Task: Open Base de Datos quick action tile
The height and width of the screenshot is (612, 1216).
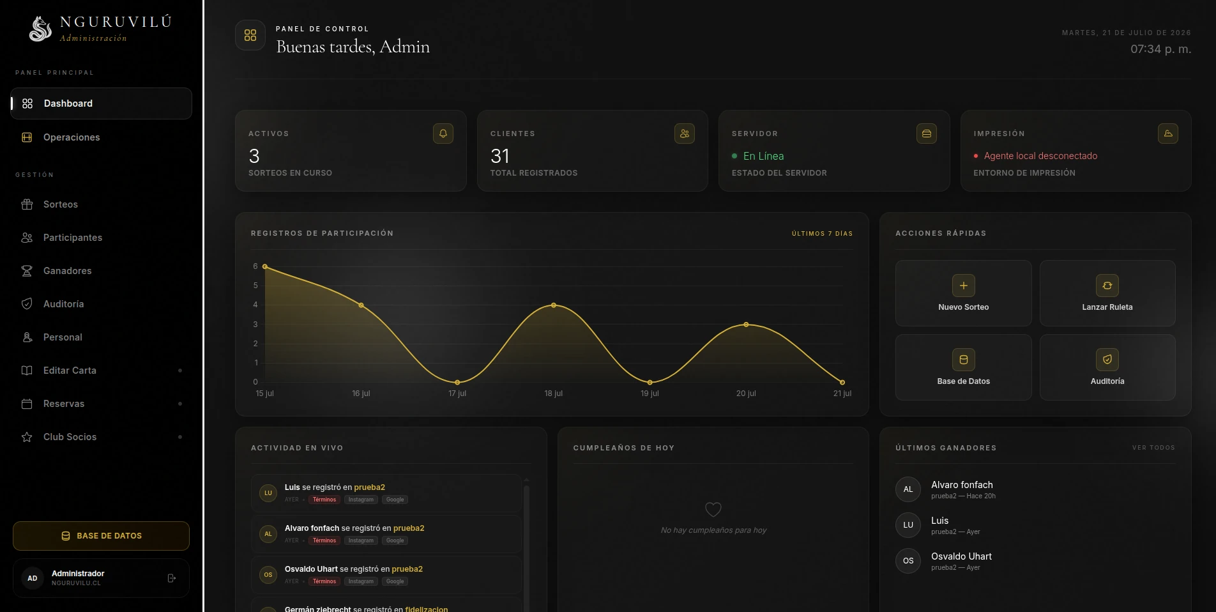Action: pyautogui.click(x=963, y=367)
